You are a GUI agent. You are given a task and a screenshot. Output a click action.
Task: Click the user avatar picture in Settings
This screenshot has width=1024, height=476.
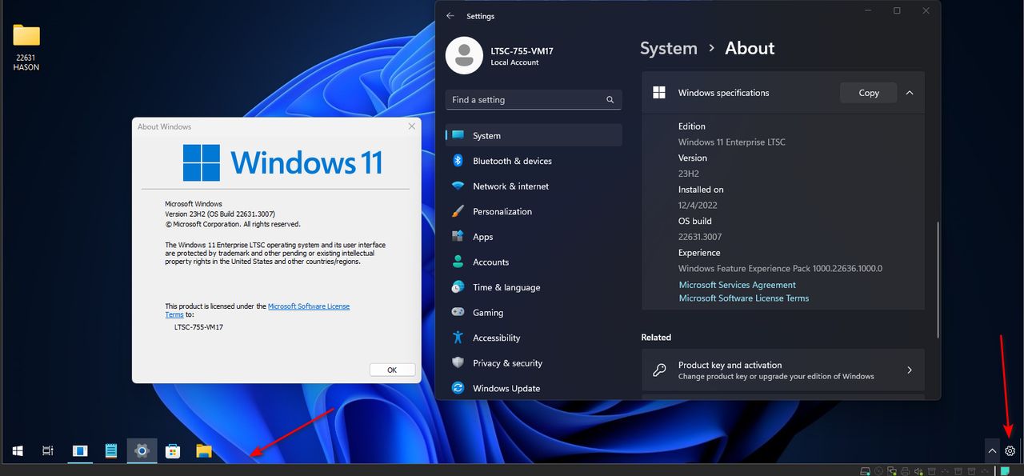(464, 55)
